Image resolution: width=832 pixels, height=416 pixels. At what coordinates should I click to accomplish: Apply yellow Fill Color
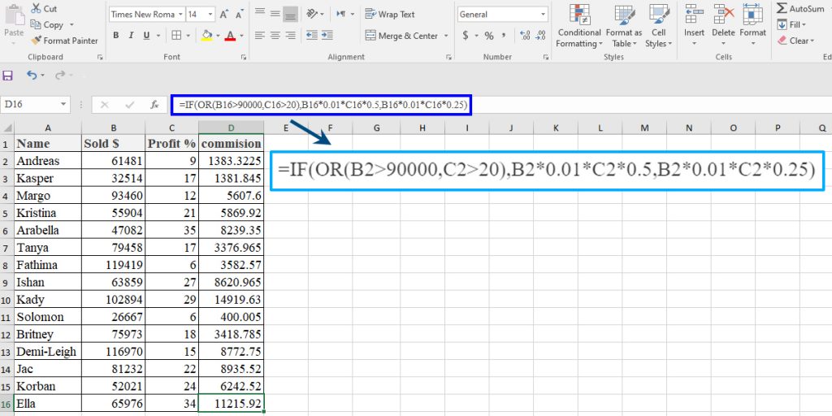point(207,36)
